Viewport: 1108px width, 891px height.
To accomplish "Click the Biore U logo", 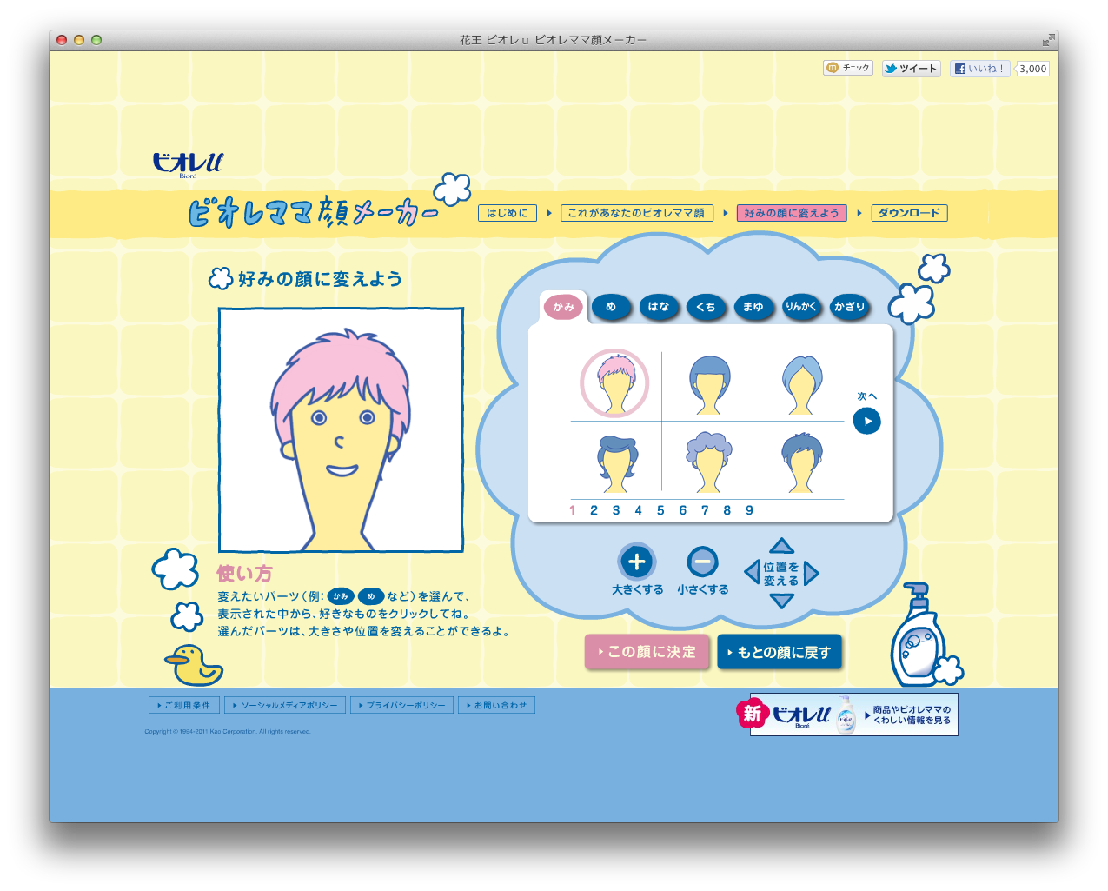I will pyautogui.click(x=188, y=163).
